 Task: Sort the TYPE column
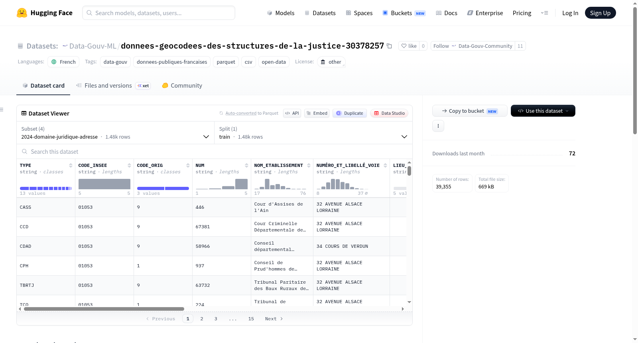tap(71, 165)
